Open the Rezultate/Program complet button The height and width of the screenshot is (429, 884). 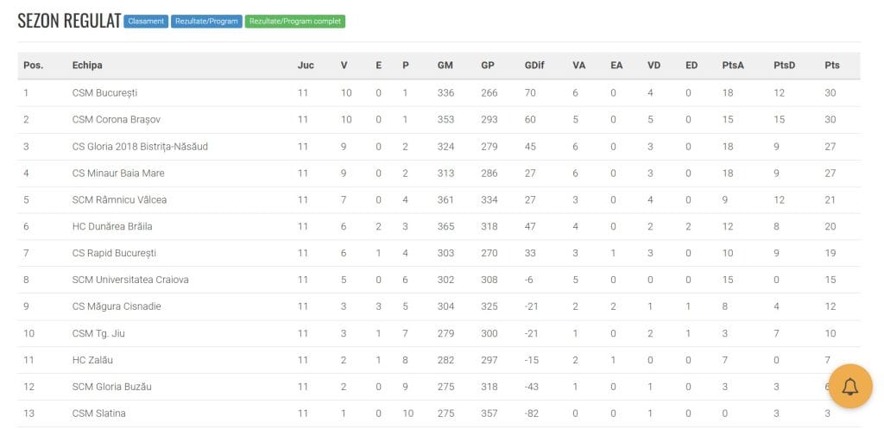point(295,22)
